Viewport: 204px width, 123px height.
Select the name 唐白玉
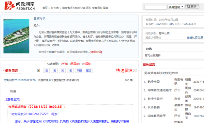188,116
